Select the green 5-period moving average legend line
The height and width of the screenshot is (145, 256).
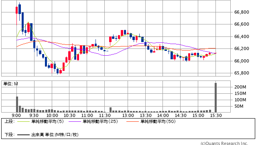[23, 121]
